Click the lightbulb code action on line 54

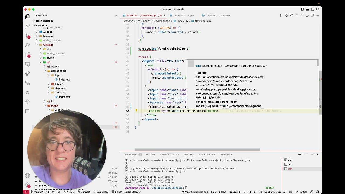click(x=136, y=111)
